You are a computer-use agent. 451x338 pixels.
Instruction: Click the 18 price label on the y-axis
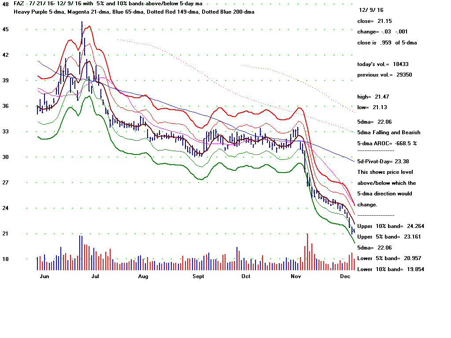tap(6, 259)
